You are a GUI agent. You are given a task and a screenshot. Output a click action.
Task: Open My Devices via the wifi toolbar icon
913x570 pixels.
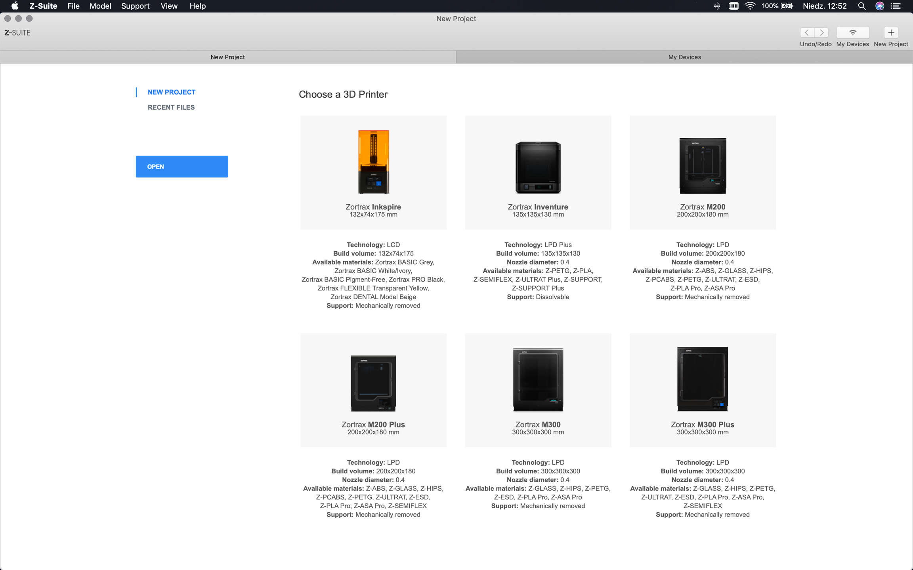point(853,32)
